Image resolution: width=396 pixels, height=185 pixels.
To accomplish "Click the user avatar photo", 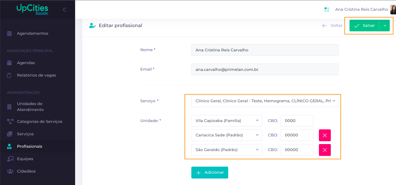I will [393, 10].
